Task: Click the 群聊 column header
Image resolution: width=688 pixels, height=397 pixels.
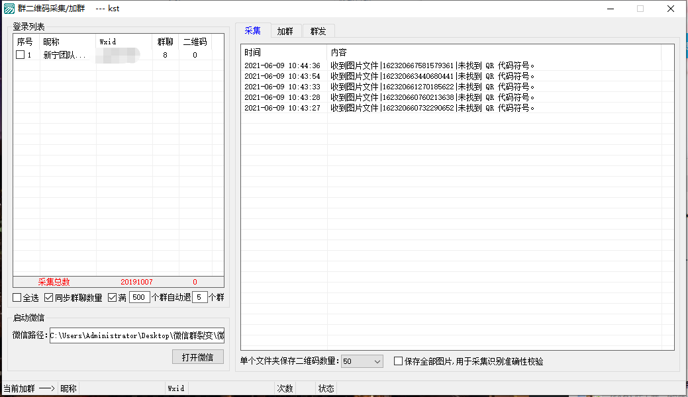Action: point(166,42)
